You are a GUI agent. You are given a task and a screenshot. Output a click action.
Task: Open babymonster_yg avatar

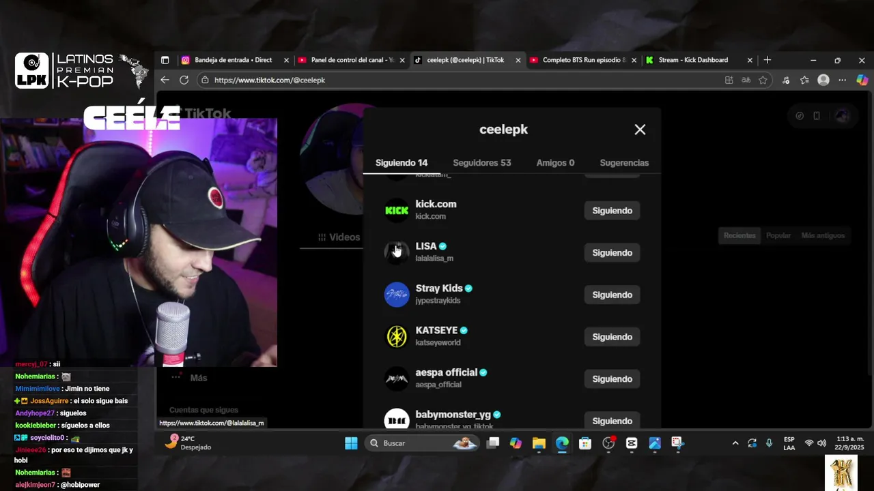tap(397, 419)
